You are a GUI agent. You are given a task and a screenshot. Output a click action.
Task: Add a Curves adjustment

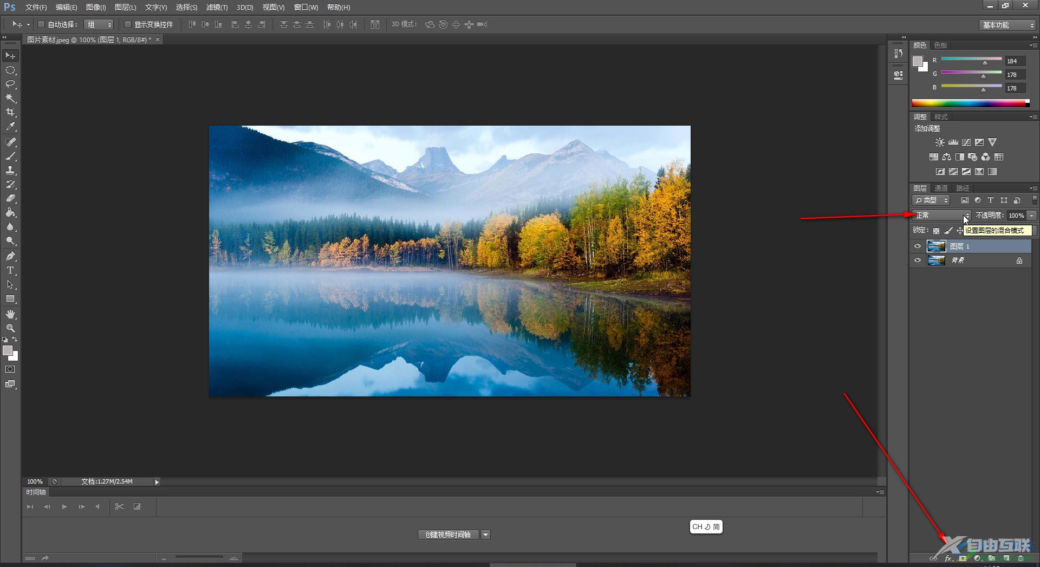(x=966, y=142)
